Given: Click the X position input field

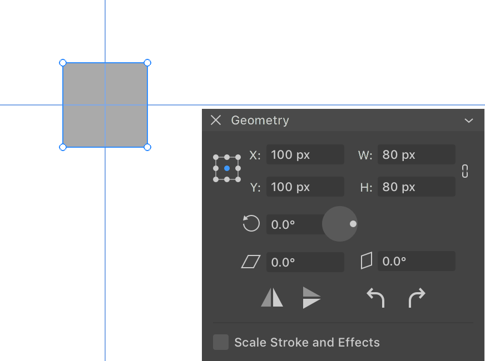Looking at the screenshot, I should [305, 154].
